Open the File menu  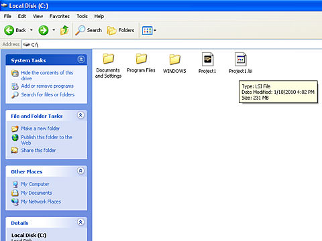7,16
